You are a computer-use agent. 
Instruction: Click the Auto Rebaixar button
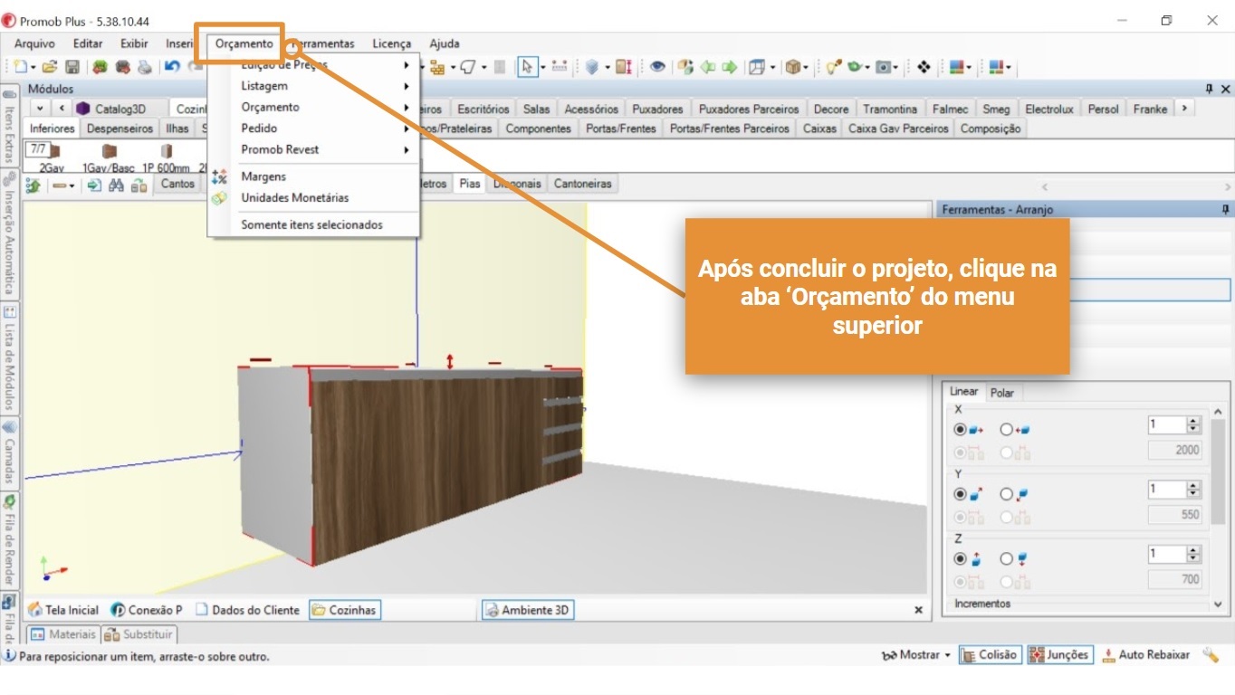pyautogui.click(x=1146, y=654)
